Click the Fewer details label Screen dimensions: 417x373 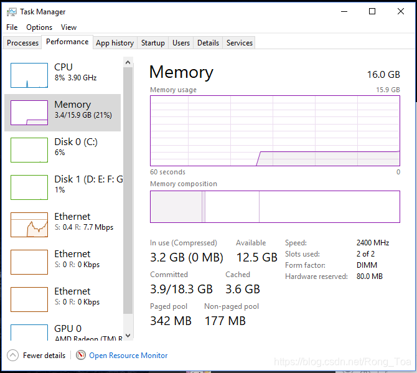point(44,356)
